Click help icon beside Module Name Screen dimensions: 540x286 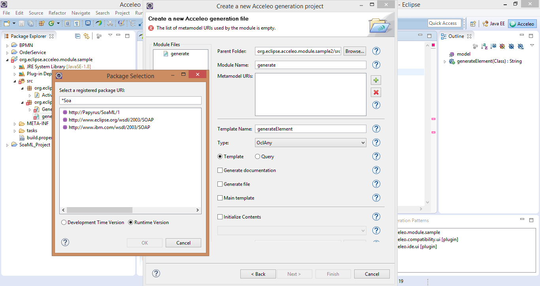pyautogui.click(x=376, y=65)
